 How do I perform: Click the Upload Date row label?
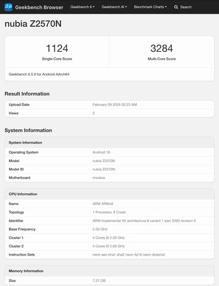(x=19, y=105)
